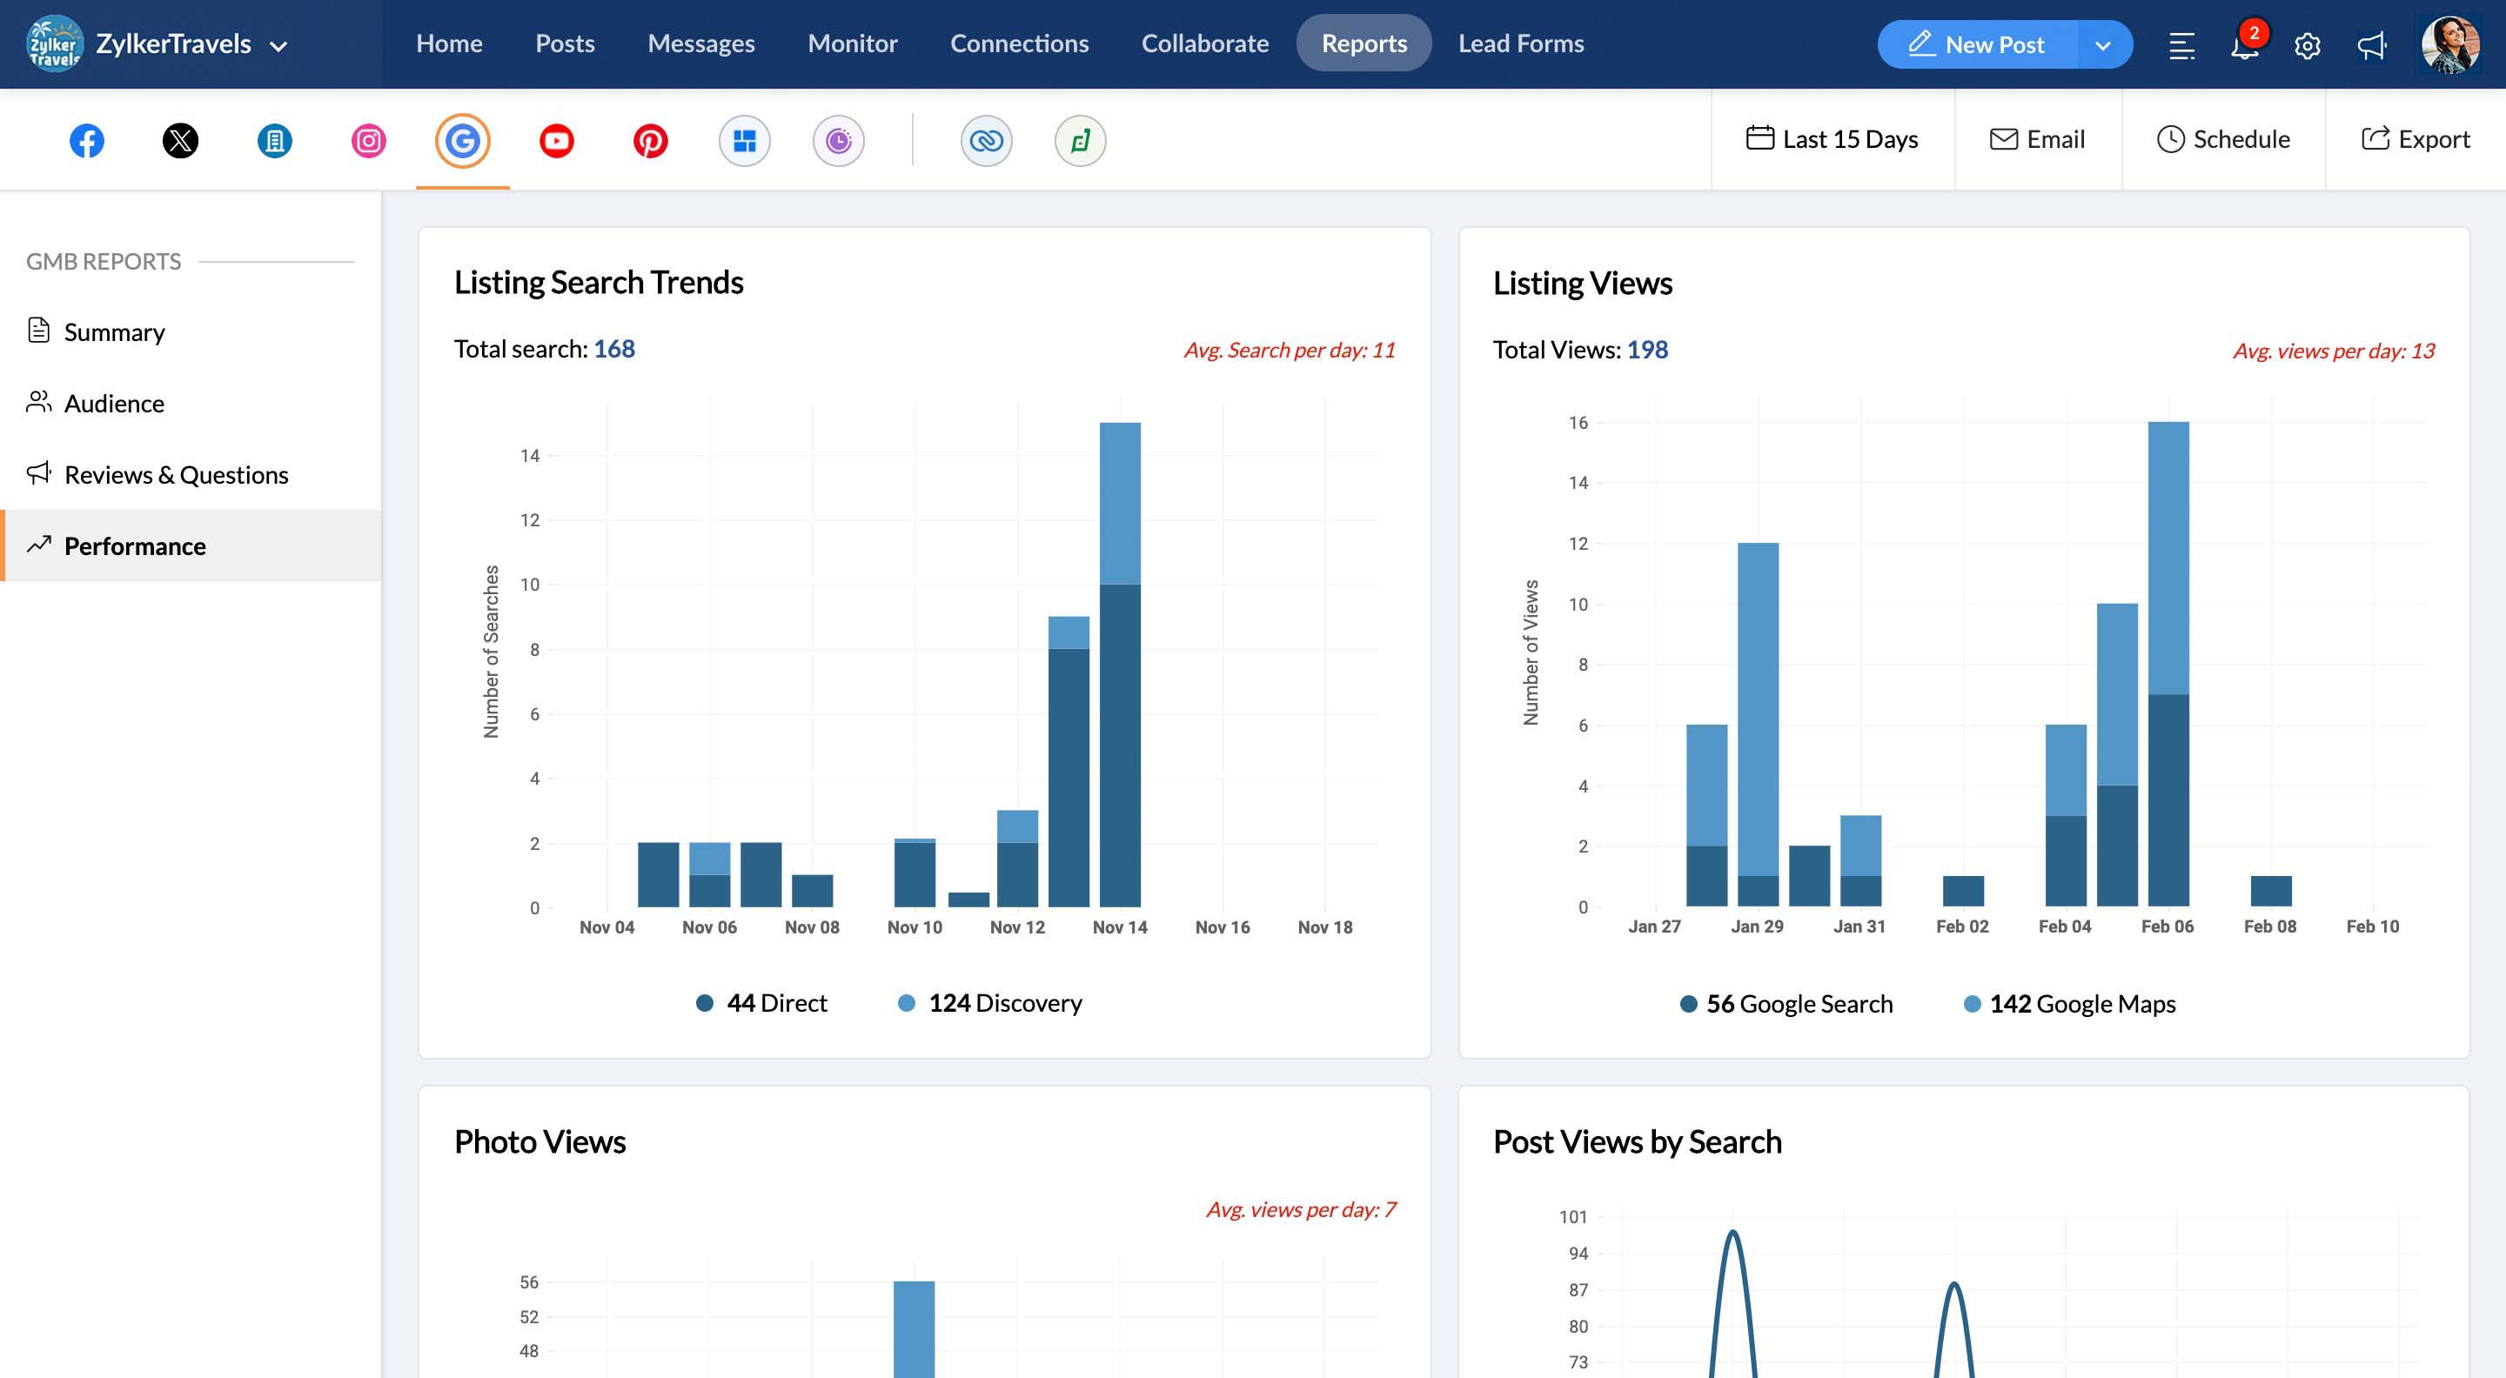Open the notifications bell icon
Image resolution: width=2506 pixels, height=1378 pixels.
tap(2243, 44)
